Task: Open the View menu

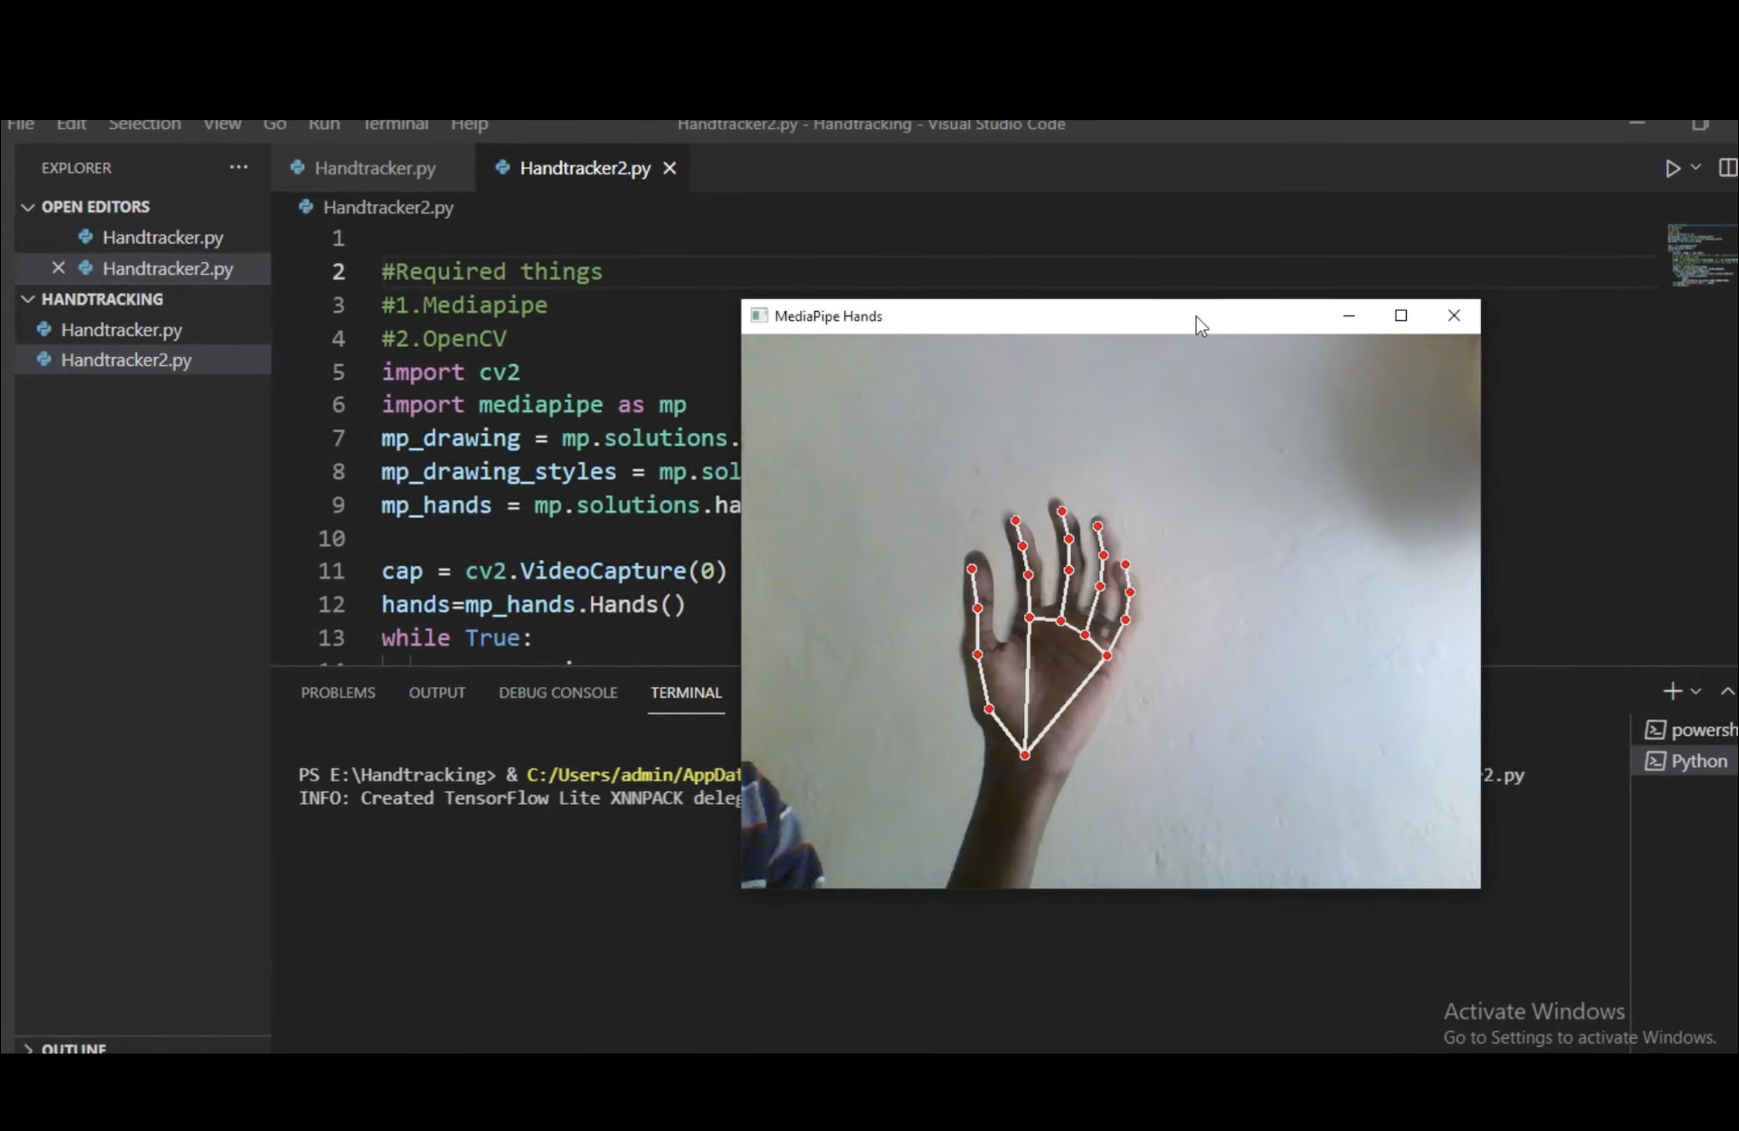Action: click(x=222, y=124)
